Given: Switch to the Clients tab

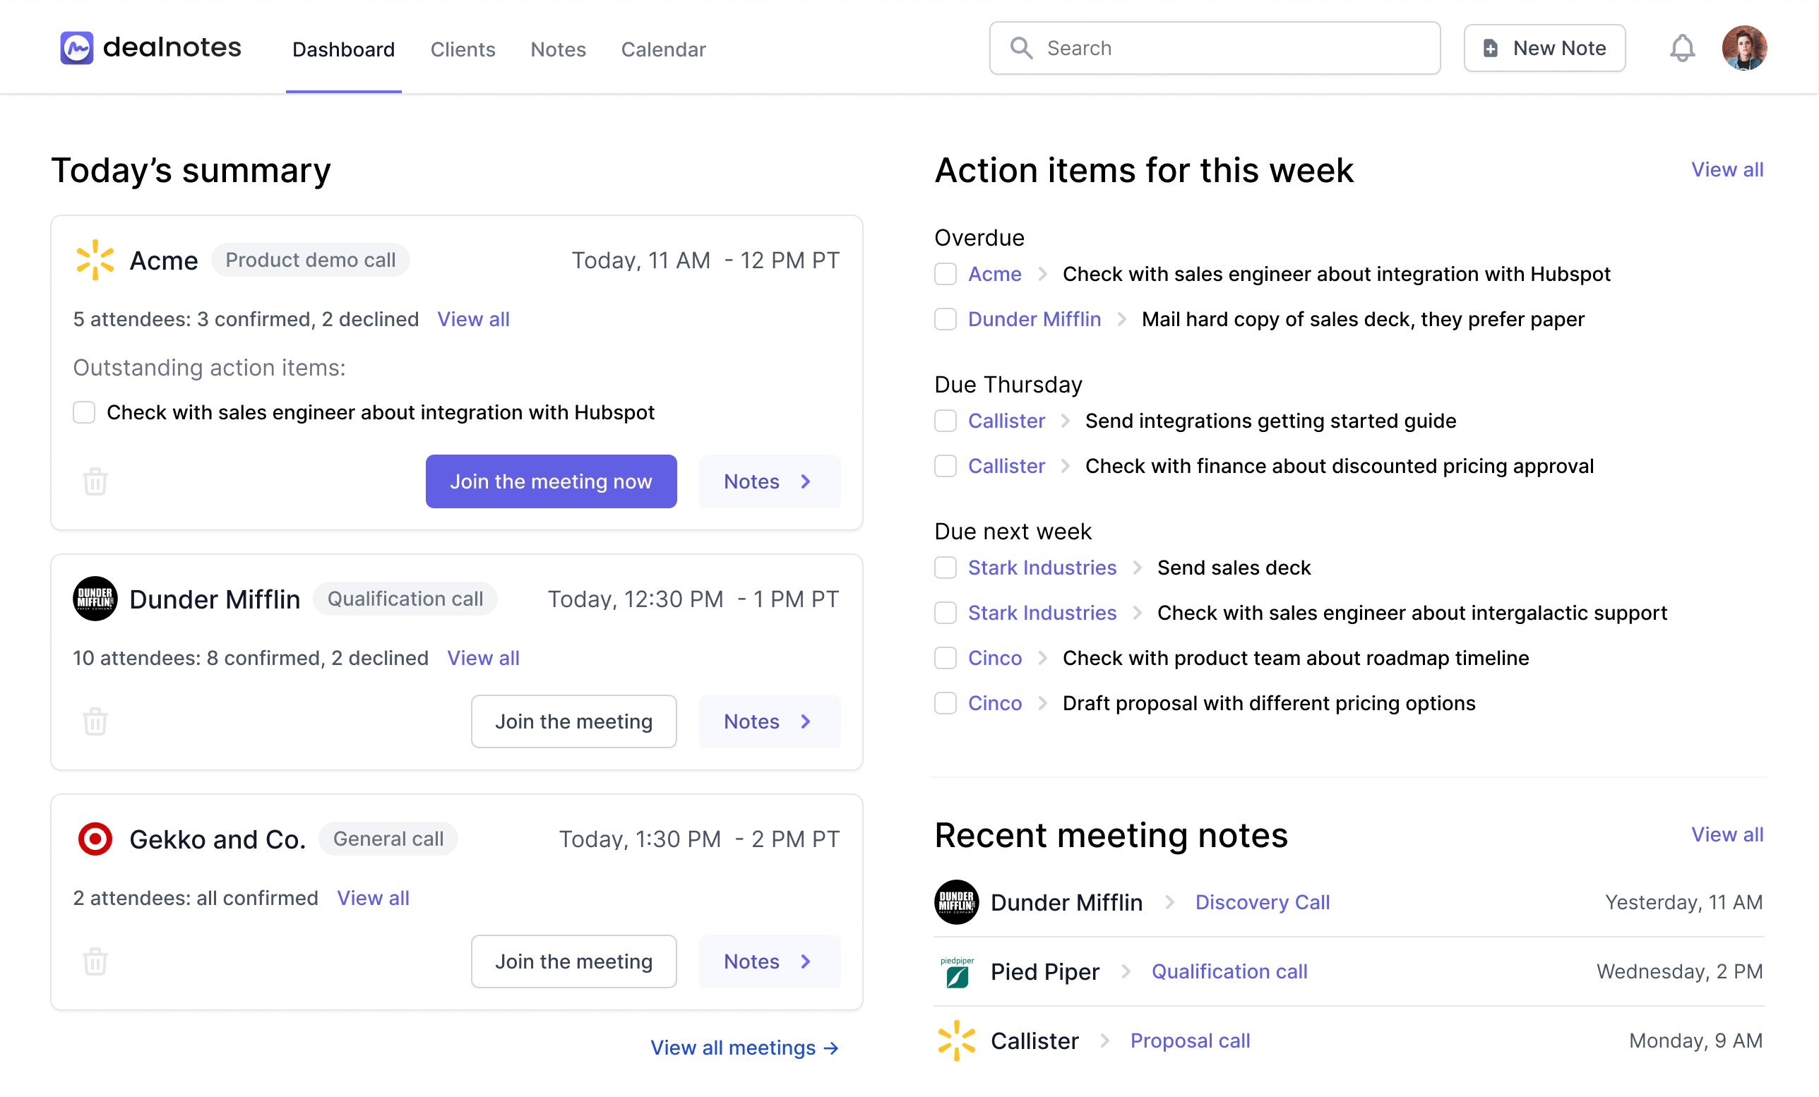Looking at the screenshot, I should click(462, 49).
